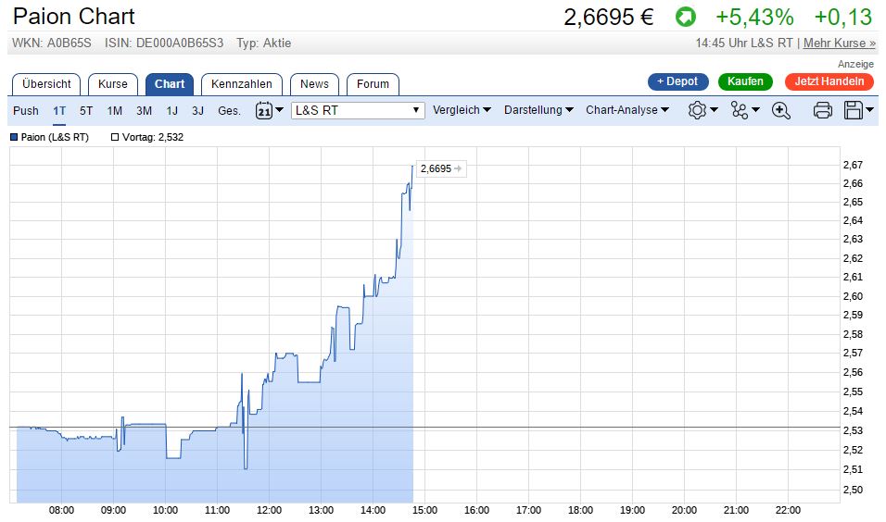Select the 1J one-year timeframe

tap(171, 111)
